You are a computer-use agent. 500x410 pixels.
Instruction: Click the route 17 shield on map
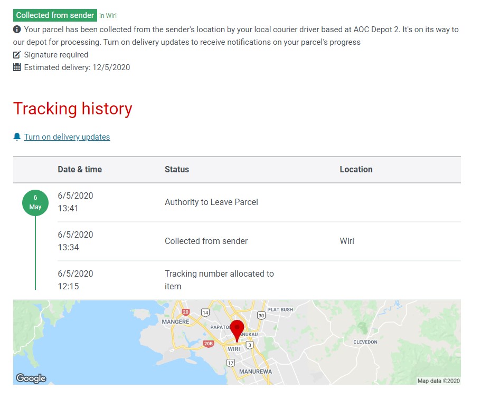click(x=231, y=363)
